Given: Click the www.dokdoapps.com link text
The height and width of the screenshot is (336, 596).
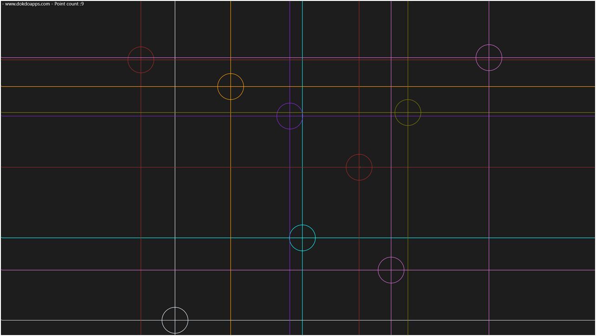Looking at the screenshot, I should click(x=27, y=4).
